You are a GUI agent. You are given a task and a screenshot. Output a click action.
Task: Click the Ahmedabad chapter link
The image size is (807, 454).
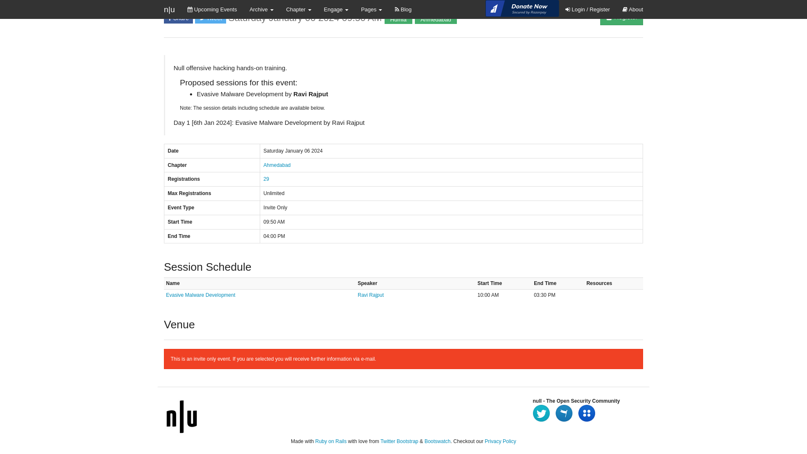pyautogui.click(x=277, y=165)
